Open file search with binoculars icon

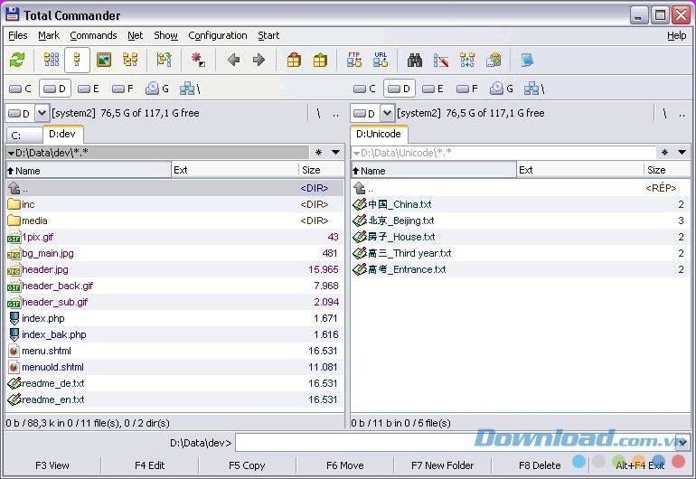(415, 61)
